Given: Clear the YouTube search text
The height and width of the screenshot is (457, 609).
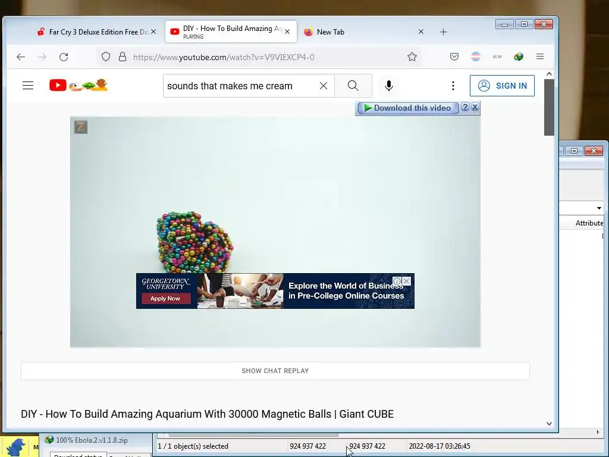Looking at the screenshot, I should pyautogui.click(x=323, y=86).
